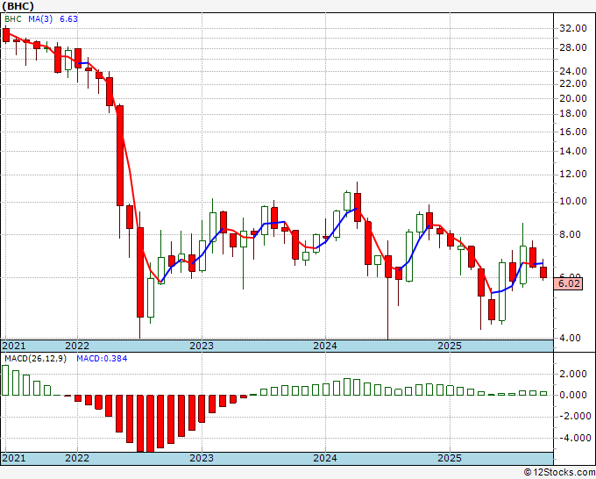Click 2023 on the price chart timeline

(202, 346)
